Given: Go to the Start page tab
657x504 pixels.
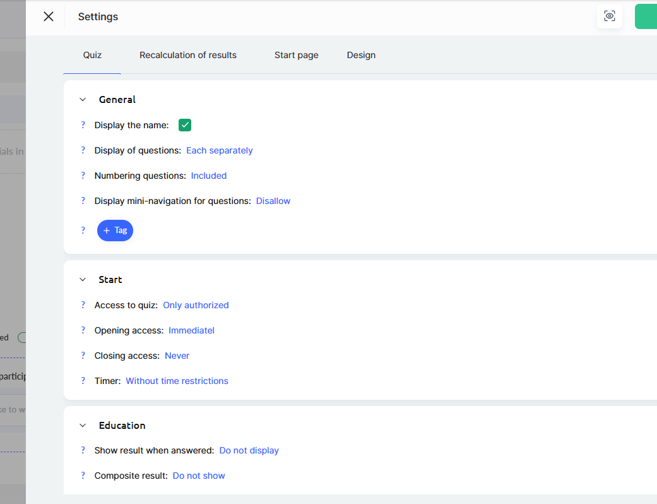Looking at the screenshot, I should coord(296,55).
